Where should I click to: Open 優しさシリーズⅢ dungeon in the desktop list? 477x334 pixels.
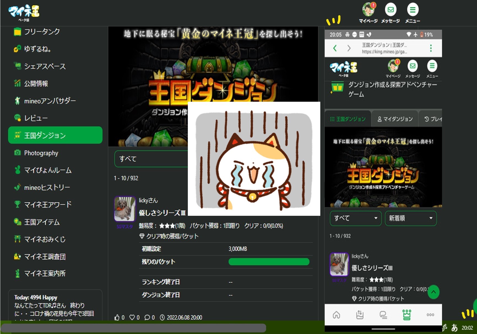pyautogui.click(x=162, y=213)
